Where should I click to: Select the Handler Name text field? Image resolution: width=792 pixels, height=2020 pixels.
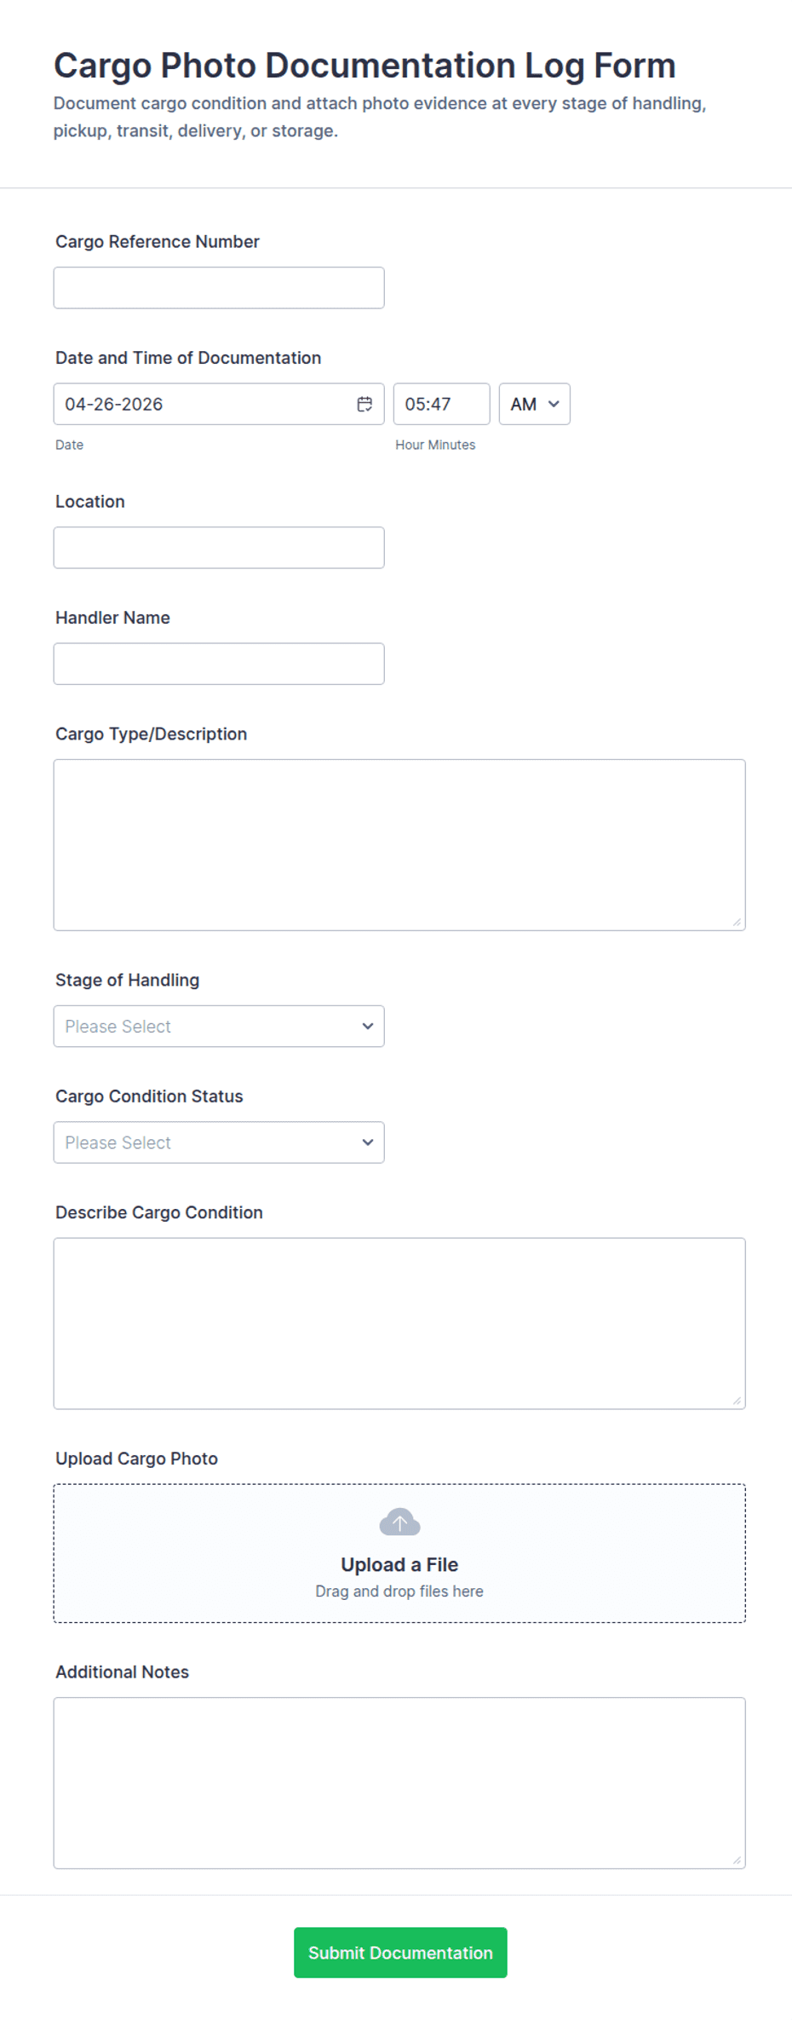pyautogui.click(x=219, y=664)
